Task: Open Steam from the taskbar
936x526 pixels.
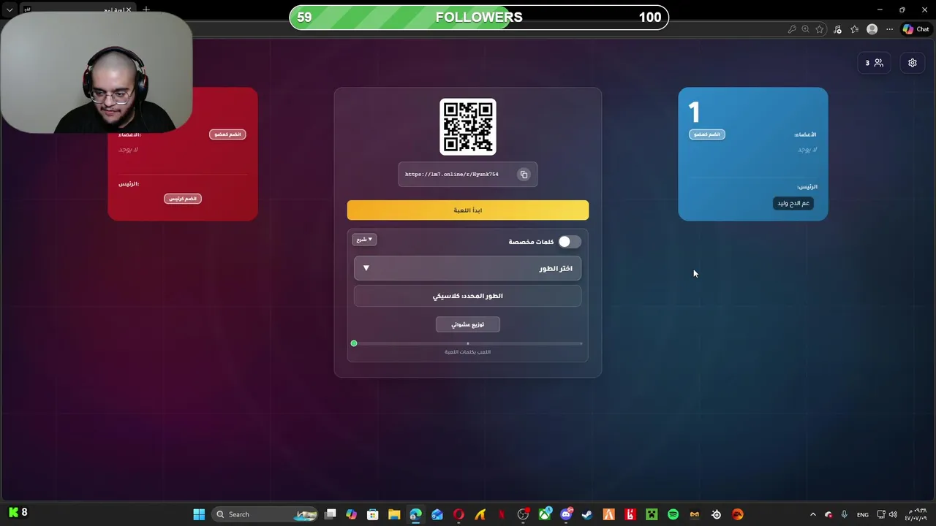Action: pyautogui.click(x=587, y=514)
